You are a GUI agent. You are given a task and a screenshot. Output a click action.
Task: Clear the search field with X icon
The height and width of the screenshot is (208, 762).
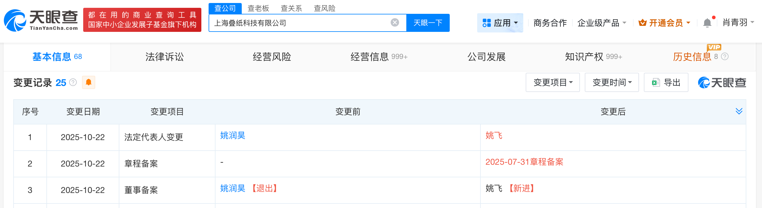pos(395,23)
